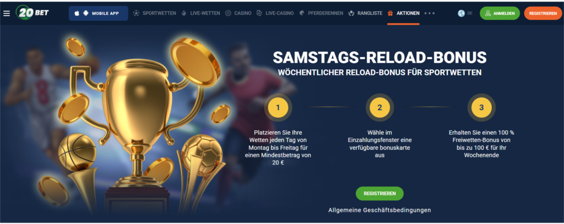Click the 20BET logo
The height and width of the screenshot is (224, 564).
[x=32, y=13]
